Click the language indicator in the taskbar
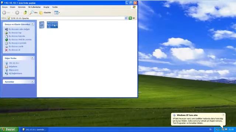Screen dimensions: 236x132 point(210,129)
